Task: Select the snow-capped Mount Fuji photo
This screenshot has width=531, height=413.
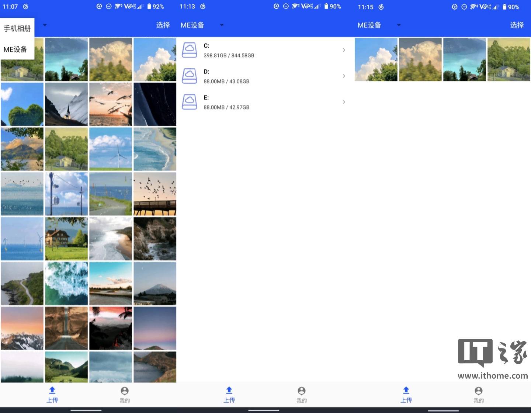Action: [x=155, y=284]
